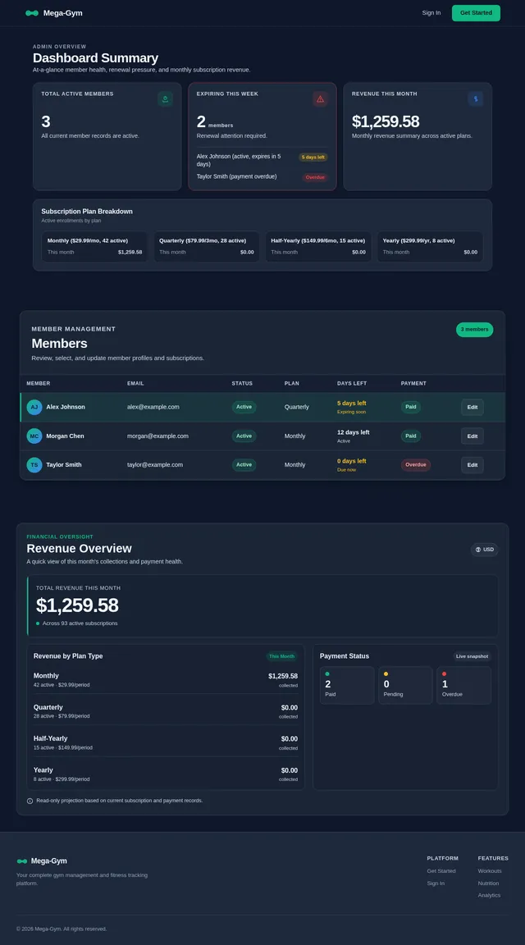Click the STATUS column header
Viewport: 525px width, 945px height.
[x=242, y=383]
